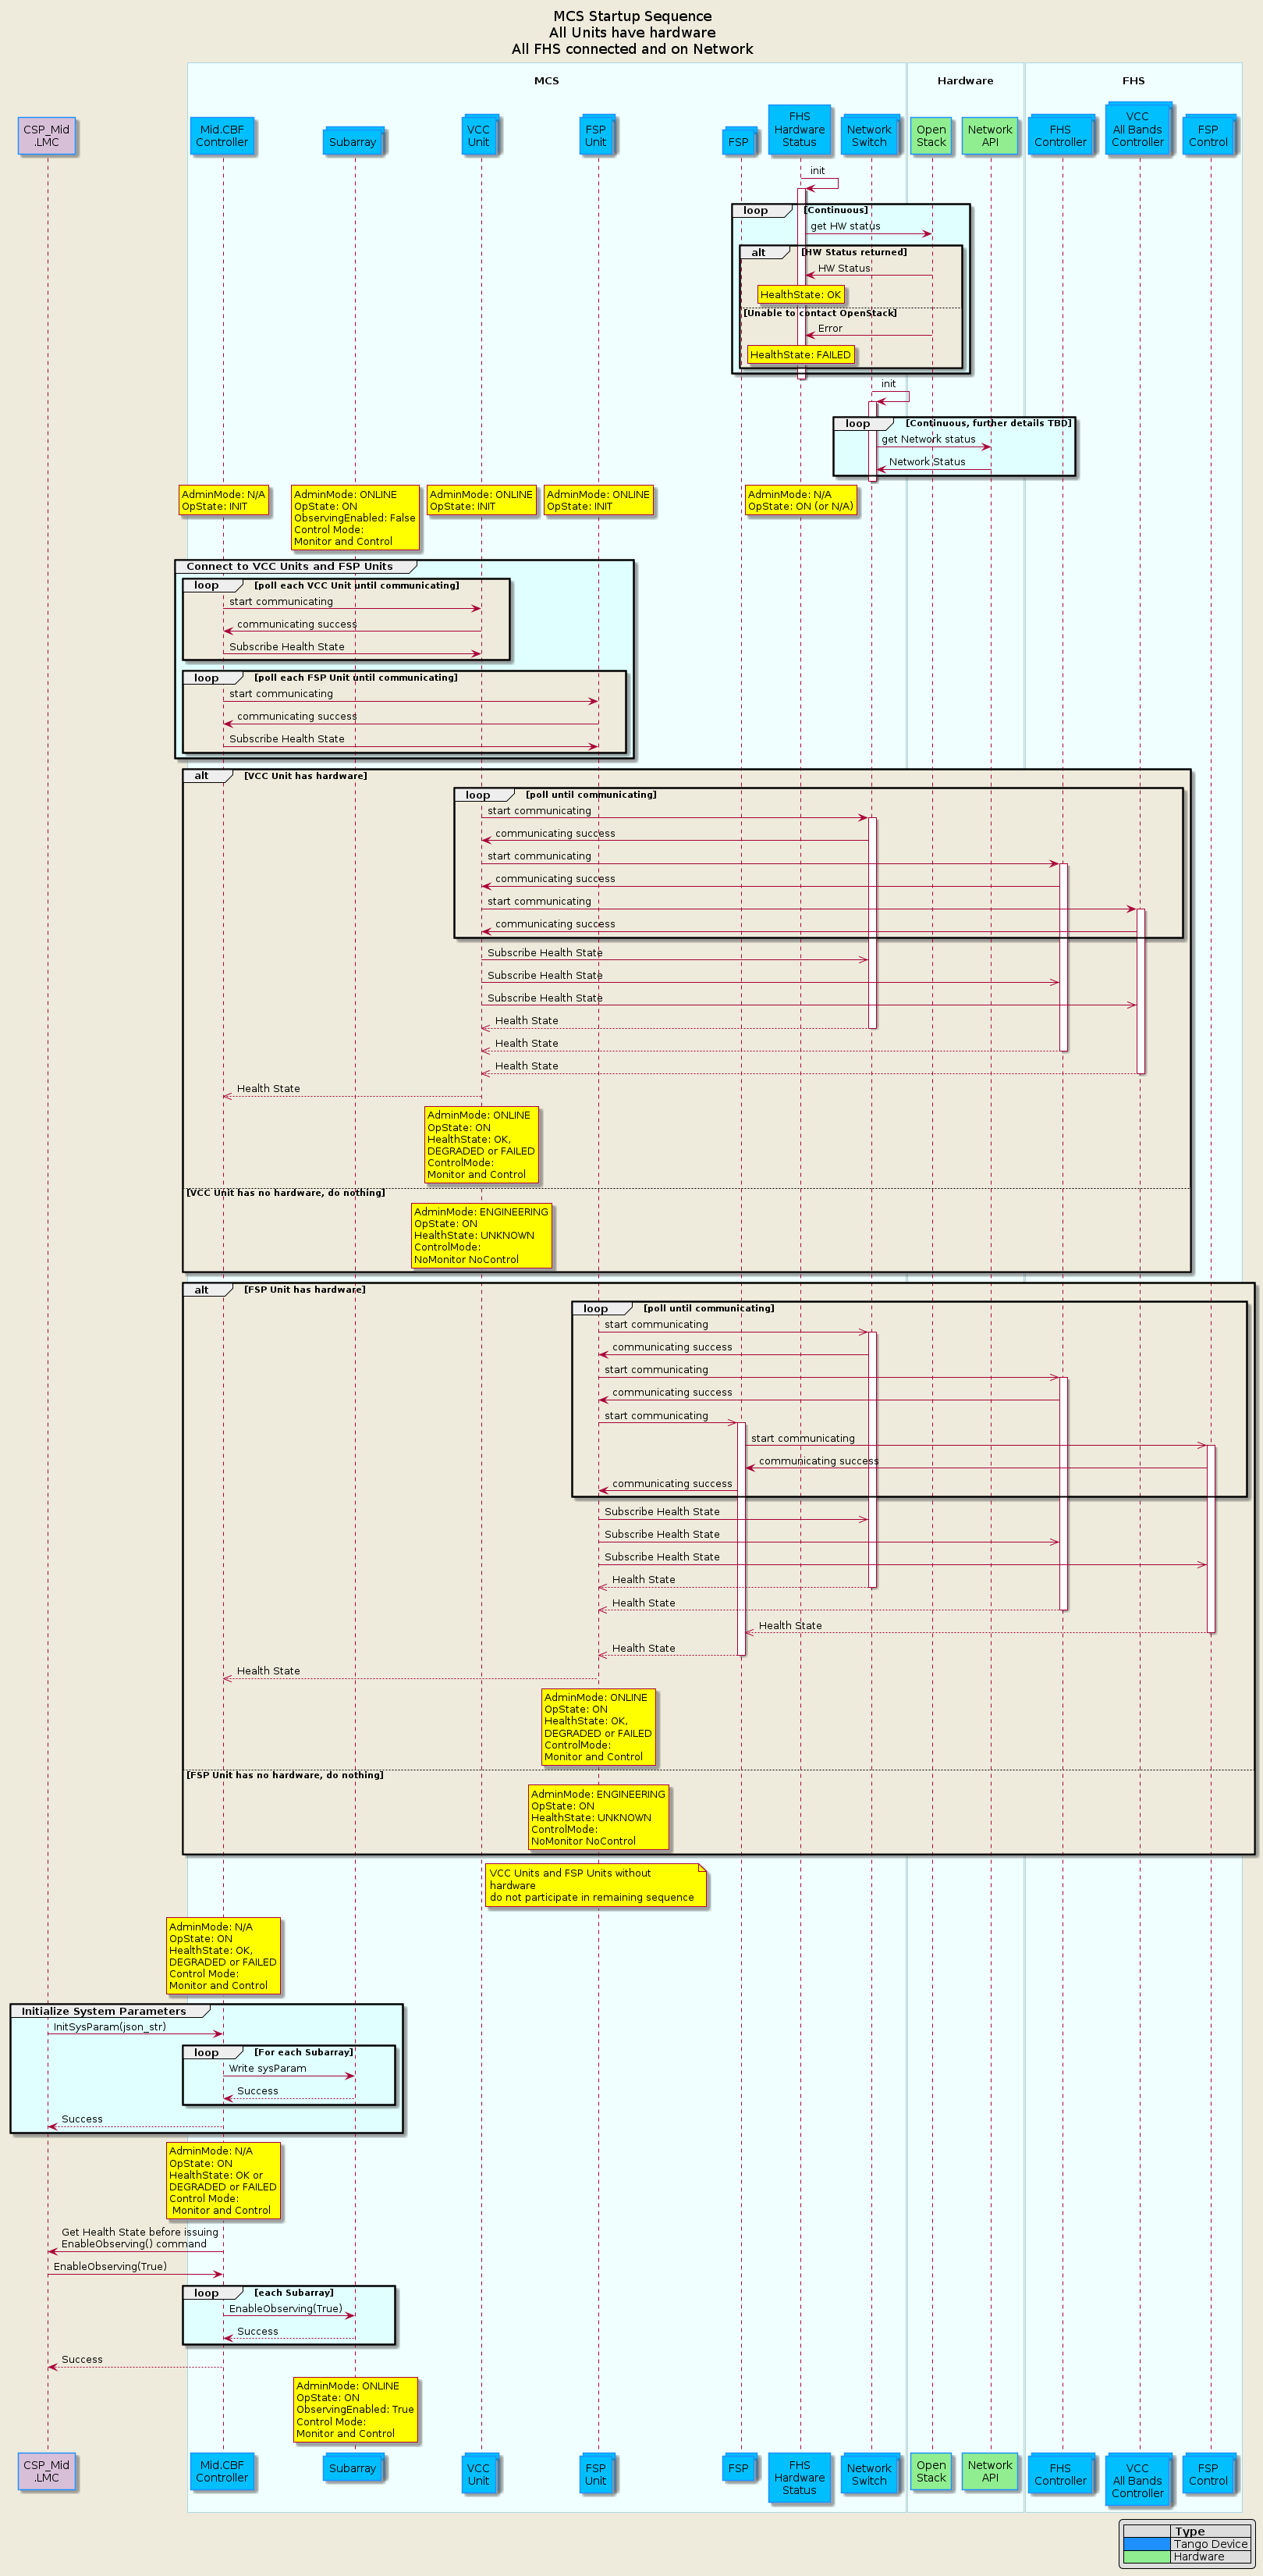
Task: Click the blue Tango Device legend swatch
Action: coord(1146,2543)
